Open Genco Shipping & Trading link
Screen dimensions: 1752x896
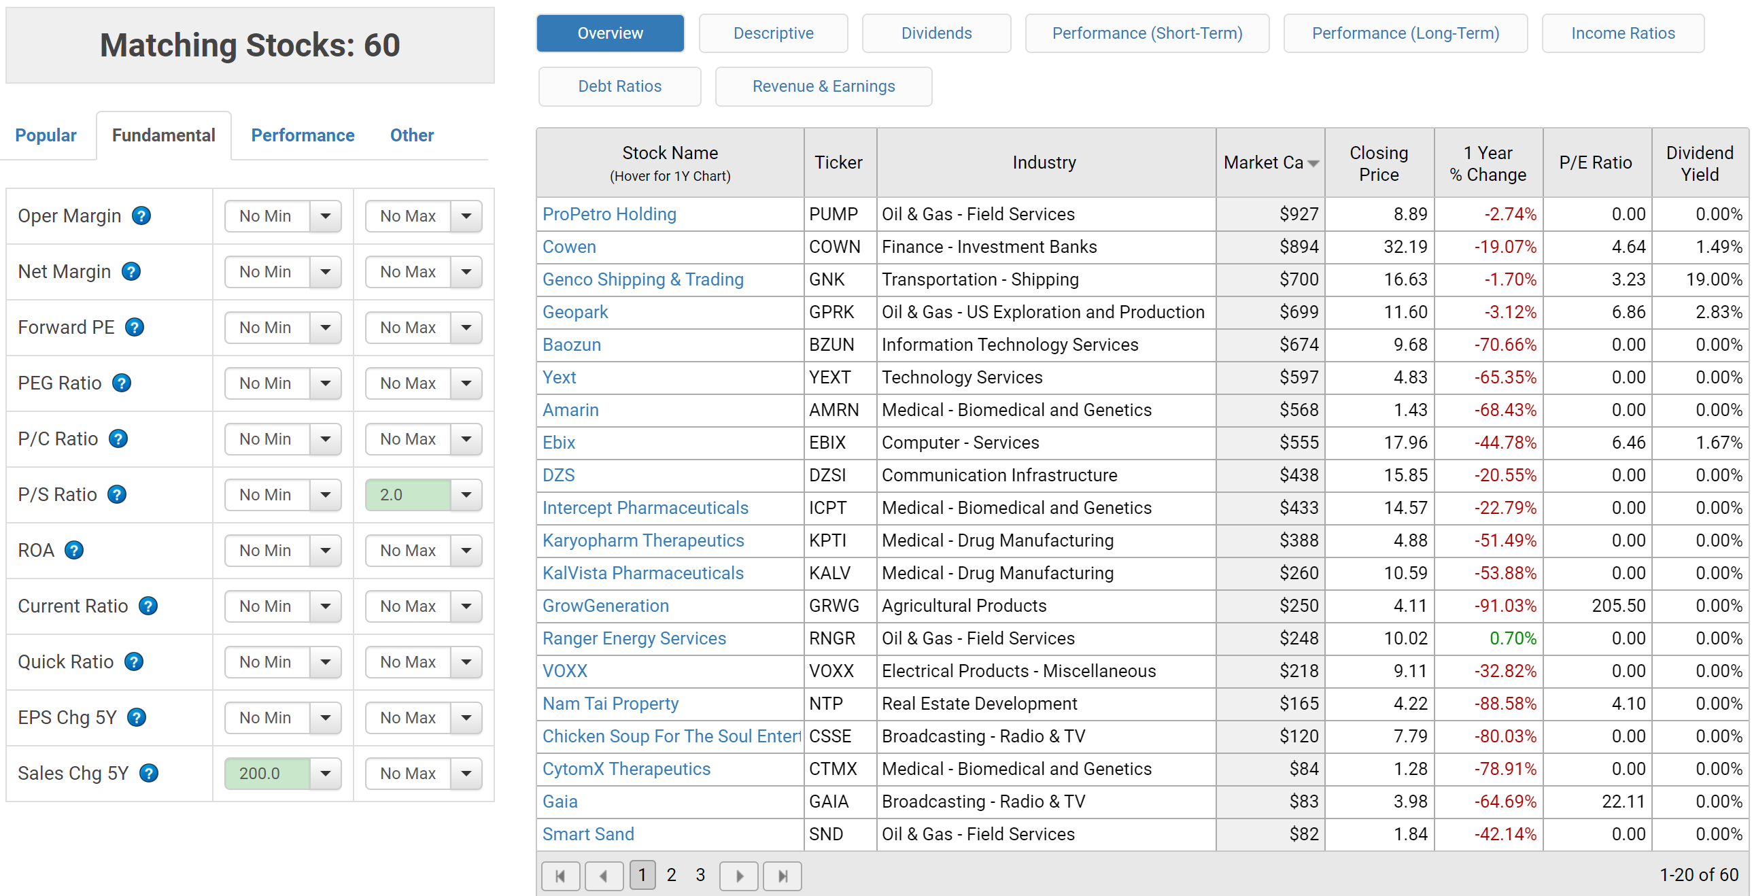point(642,279)
